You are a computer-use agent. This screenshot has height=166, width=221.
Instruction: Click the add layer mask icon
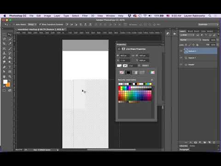pos(195,142)
